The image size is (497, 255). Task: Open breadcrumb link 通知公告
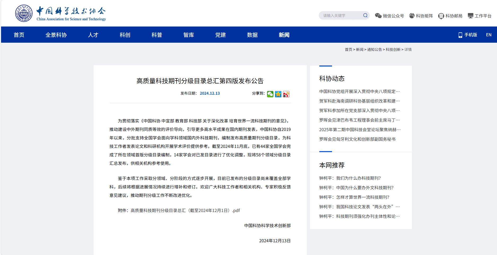[x=374, y=50]
